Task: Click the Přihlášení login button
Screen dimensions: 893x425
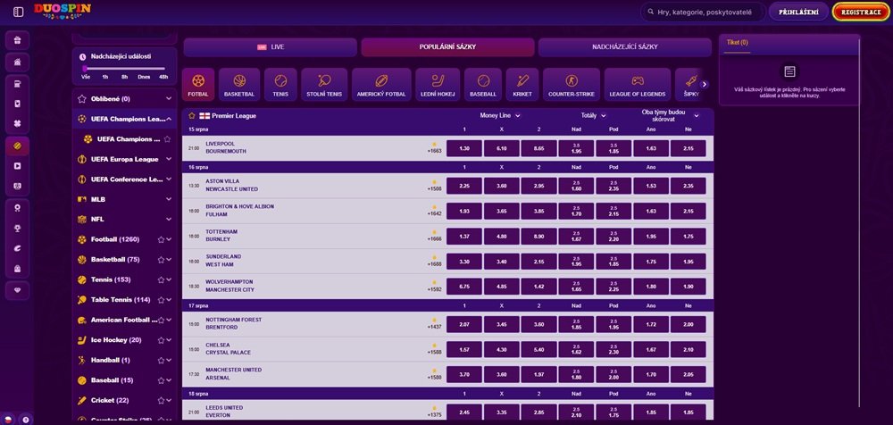Action: coord(798,12)
